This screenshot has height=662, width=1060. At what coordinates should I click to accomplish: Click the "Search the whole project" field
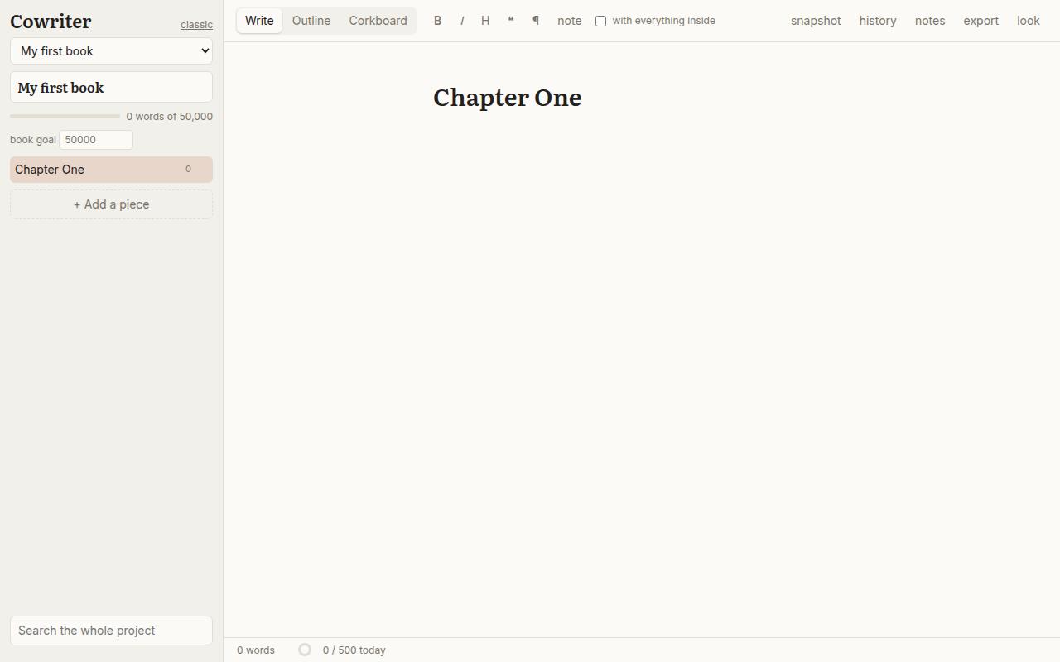[x=112, y=631]
